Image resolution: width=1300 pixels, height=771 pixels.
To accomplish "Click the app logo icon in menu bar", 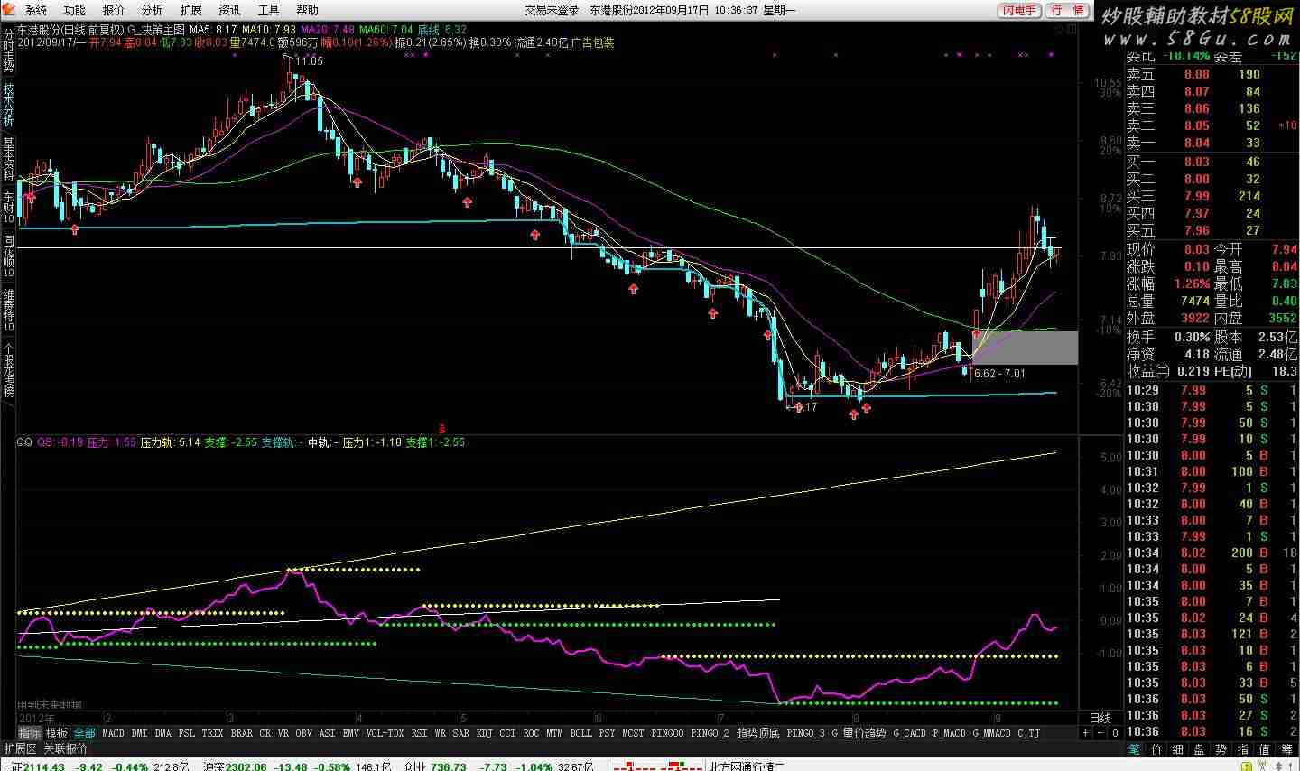I will click(9, 10).
